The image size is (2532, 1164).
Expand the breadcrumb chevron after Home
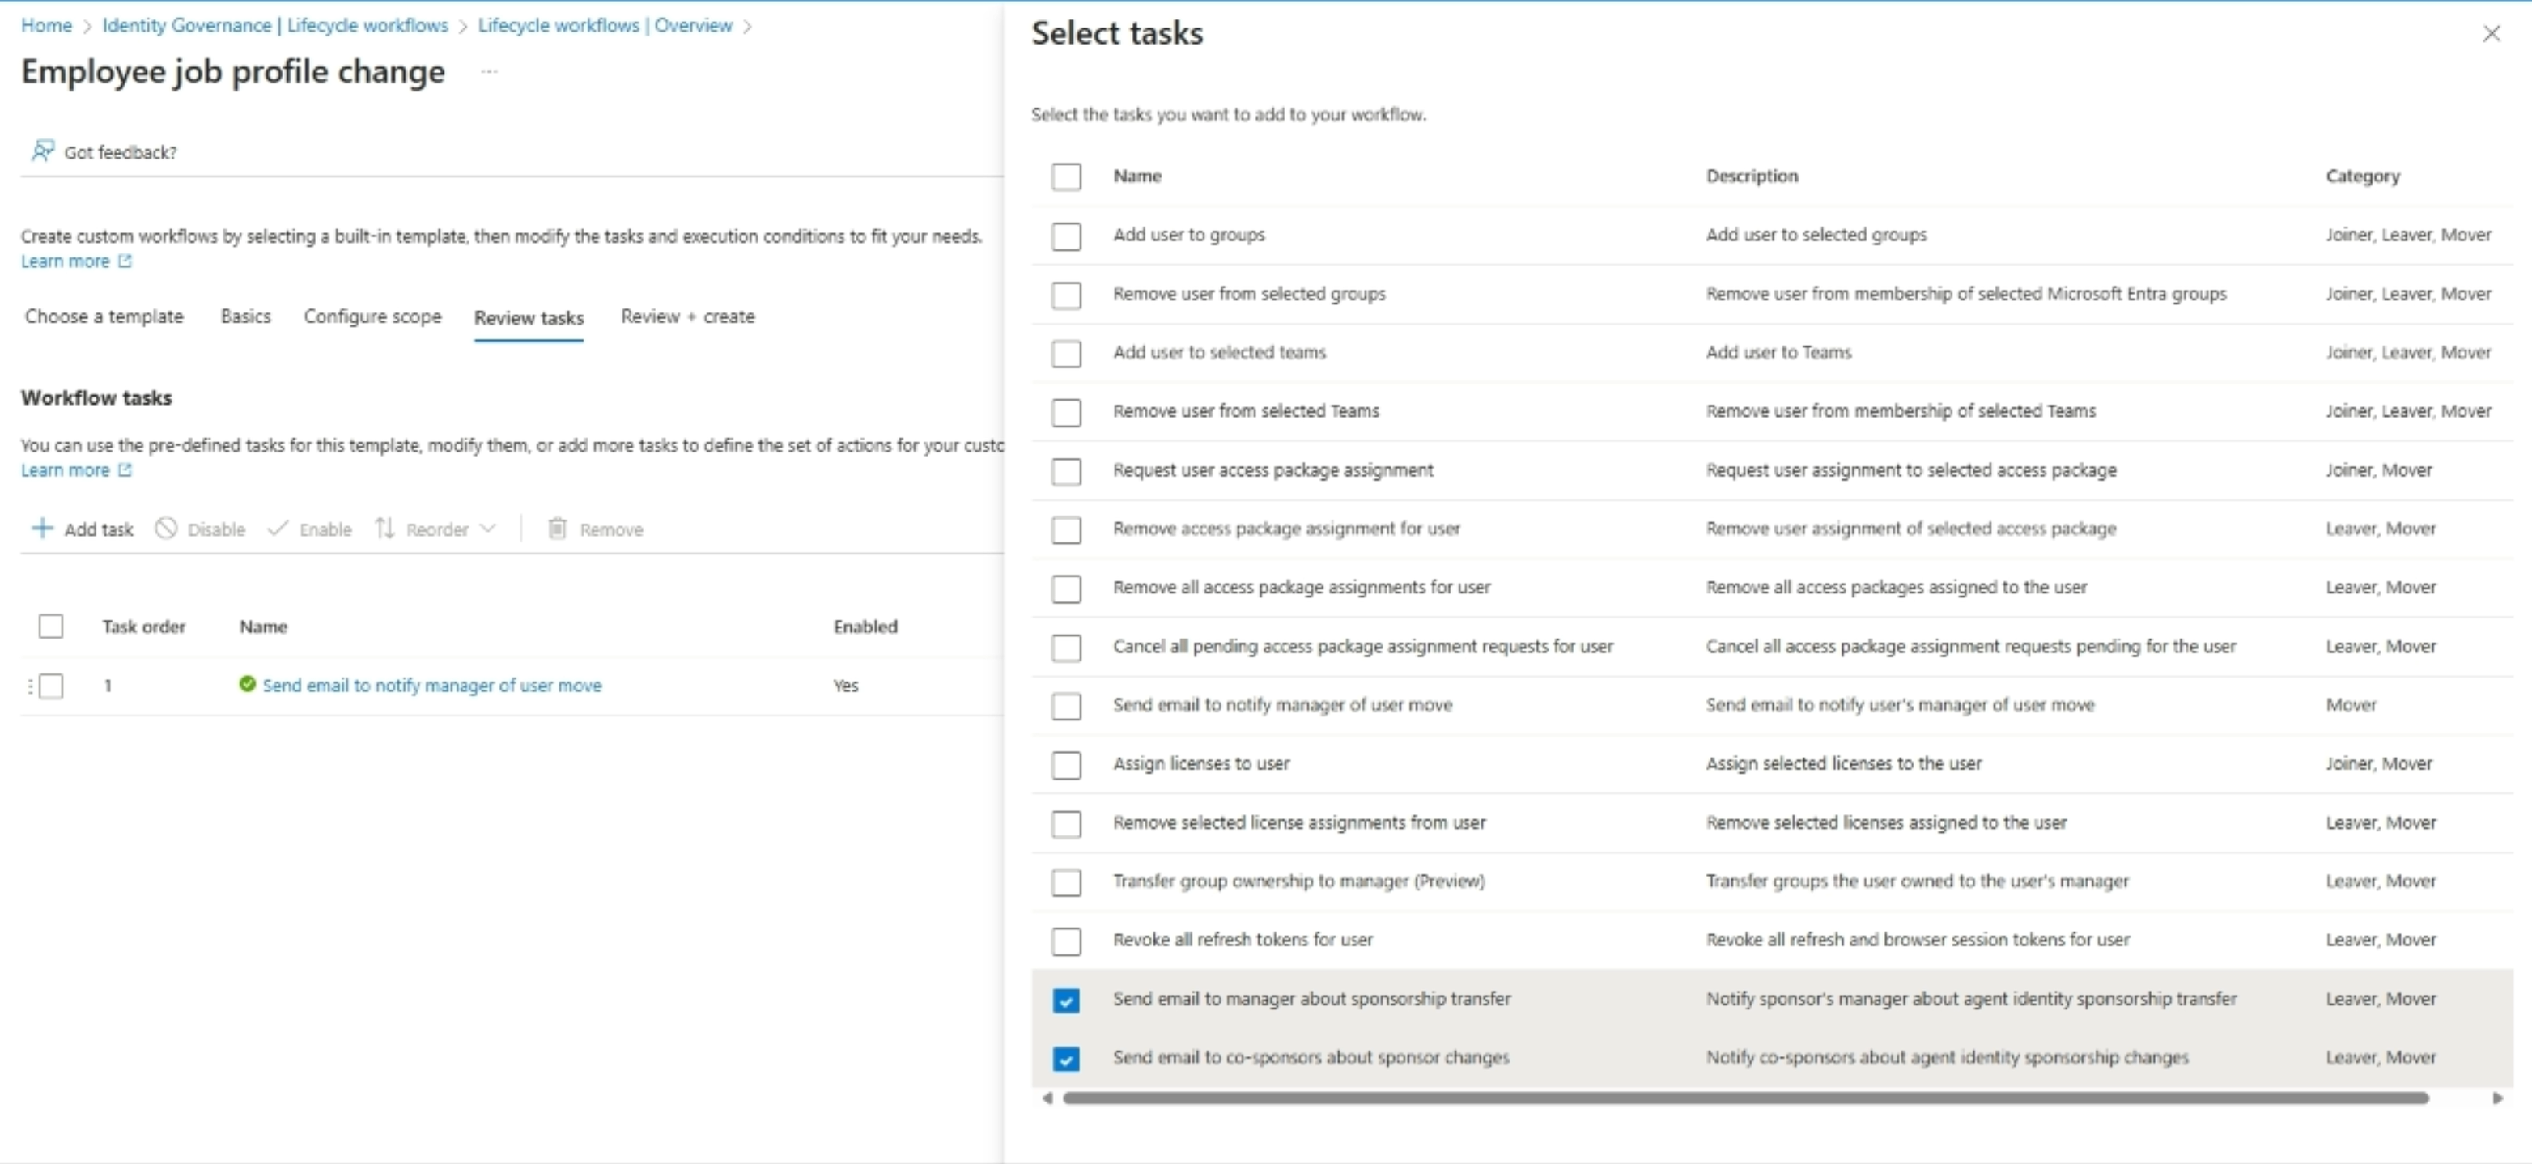(86, 26)
